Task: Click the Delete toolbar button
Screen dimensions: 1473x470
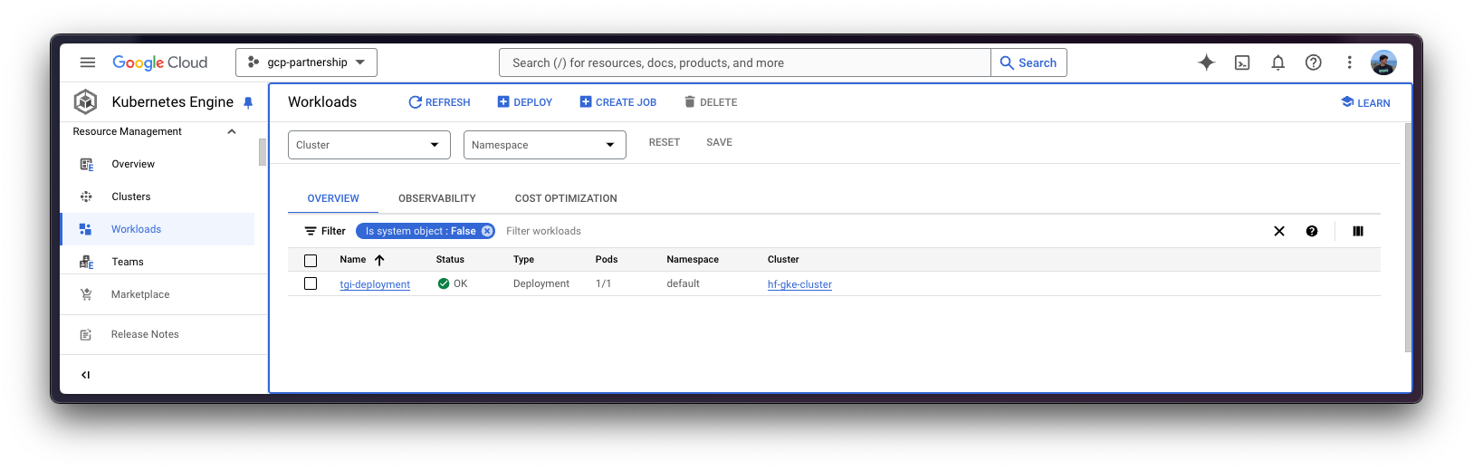Action: [711, 102]
